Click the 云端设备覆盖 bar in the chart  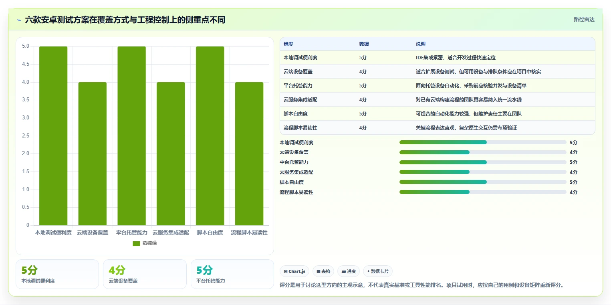[93, 154]
